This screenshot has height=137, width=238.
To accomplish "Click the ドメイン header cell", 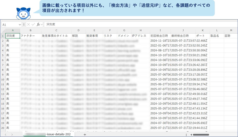I will [124, 36].
